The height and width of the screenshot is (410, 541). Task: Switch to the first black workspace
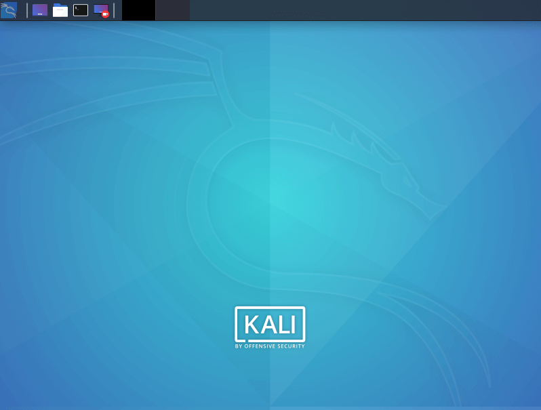click(x=138, y=10)
